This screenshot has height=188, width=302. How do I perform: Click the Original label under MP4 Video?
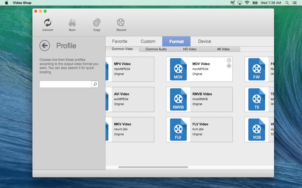pos(119,74)
